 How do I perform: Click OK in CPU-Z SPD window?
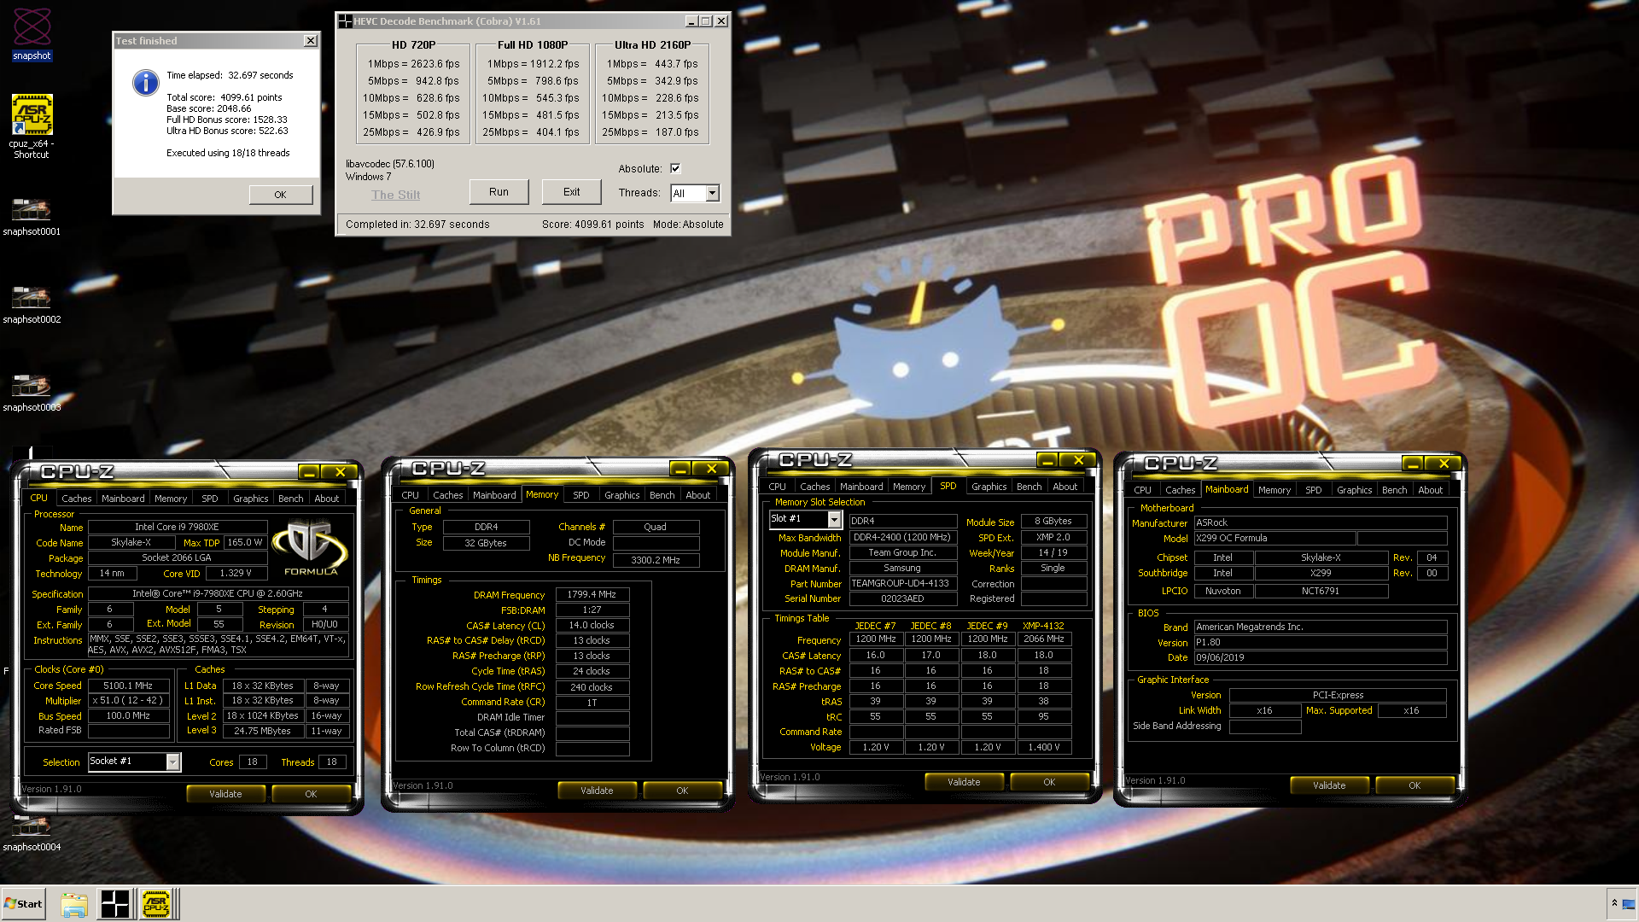(1049, 782)
